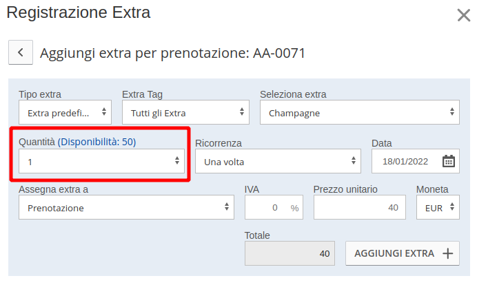Click the IVA percentage input field
The width and height of the screenshot is (477, 287).
click(x=274, y=207)
